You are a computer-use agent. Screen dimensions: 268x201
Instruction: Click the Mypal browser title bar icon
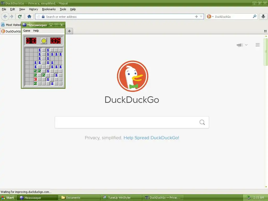2,3
